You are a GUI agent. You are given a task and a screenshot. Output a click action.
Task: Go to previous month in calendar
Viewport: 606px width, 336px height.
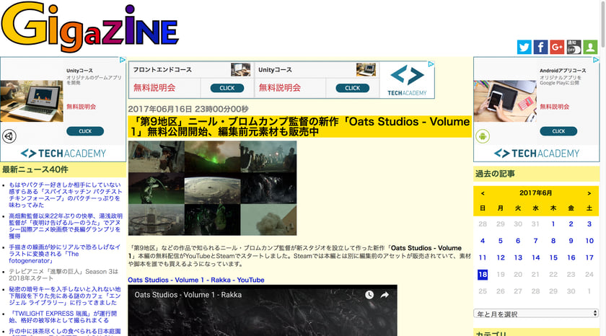tap(483, 193)
